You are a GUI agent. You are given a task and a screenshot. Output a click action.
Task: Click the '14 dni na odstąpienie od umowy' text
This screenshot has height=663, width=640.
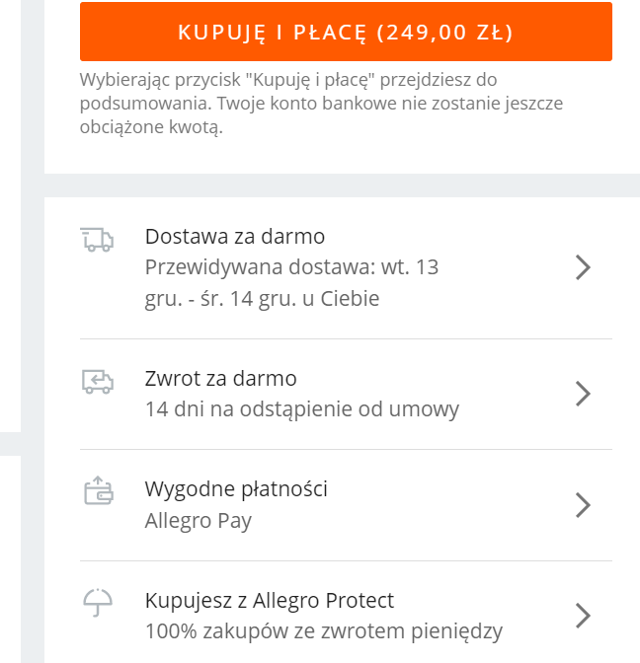point(302,409)
